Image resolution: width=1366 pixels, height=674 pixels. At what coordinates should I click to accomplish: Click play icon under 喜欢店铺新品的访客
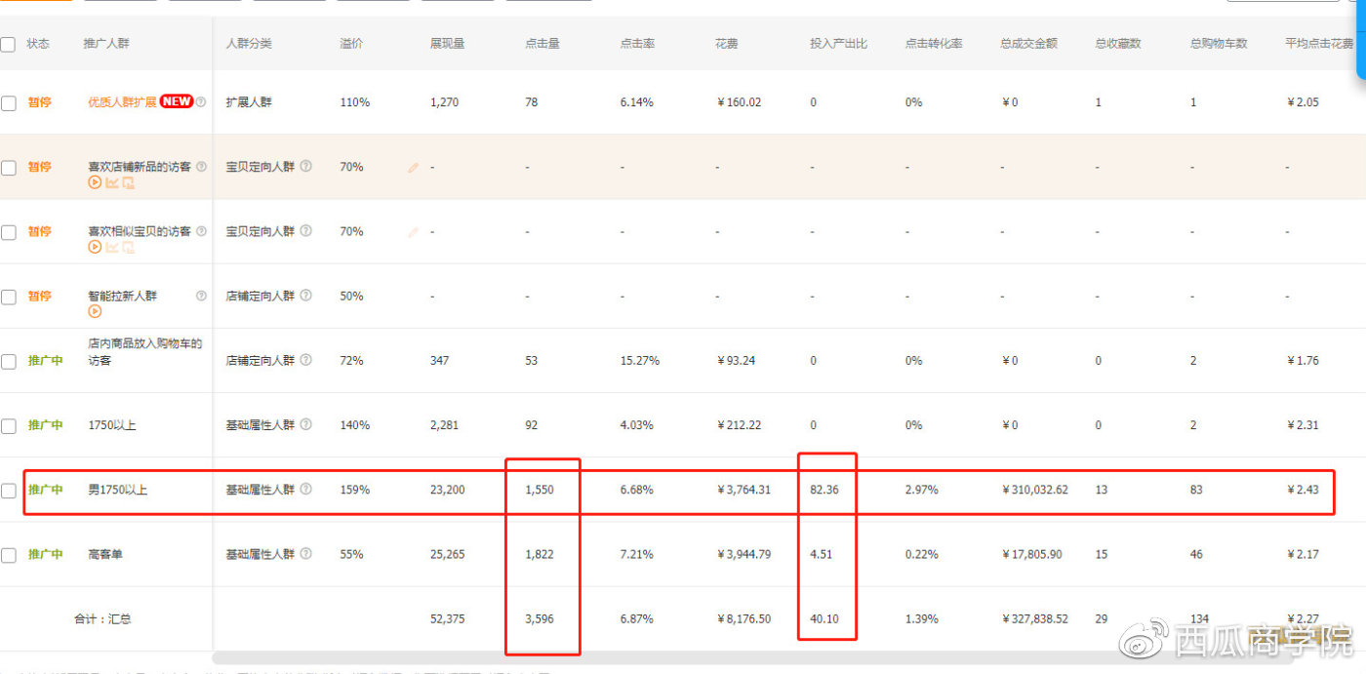click(x=95, y=182)
